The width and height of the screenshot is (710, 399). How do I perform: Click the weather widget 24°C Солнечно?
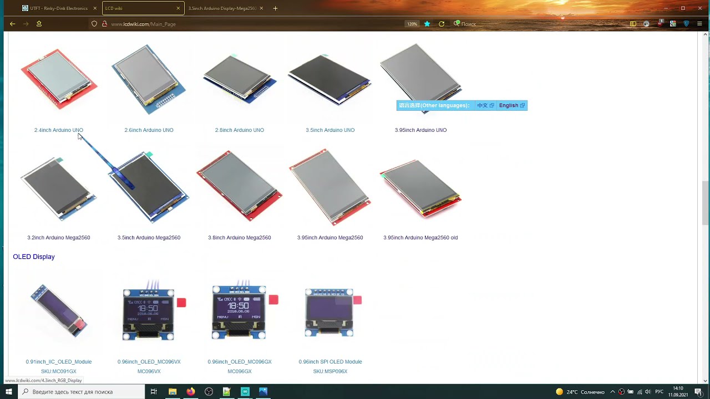coord(580,392)
